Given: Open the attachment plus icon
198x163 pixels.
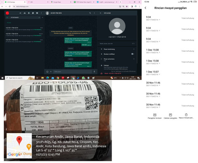Looking at the screenshot, I should [x=51, y=72].
